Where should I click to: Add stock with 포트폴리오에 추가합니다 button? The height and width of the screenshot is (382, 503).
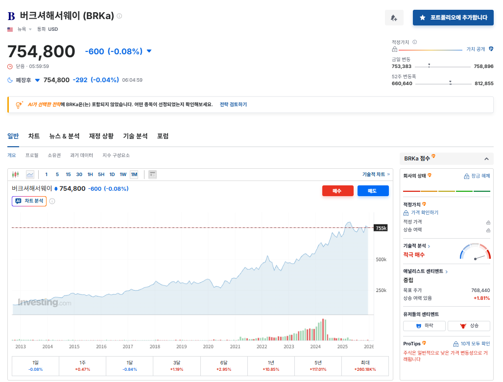click(453, 18)
